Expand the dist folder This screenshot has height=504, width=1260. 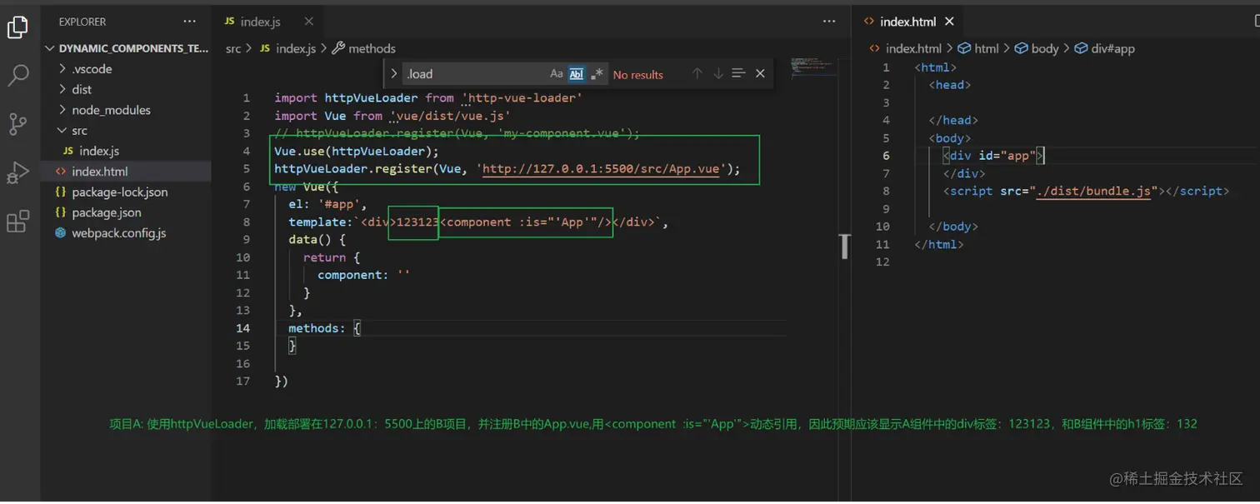pyautogui.click(x=127, y=89)
